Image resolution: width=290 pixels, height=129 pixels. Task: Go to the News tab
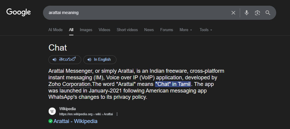pyautogui.click(x=149, y=30)
